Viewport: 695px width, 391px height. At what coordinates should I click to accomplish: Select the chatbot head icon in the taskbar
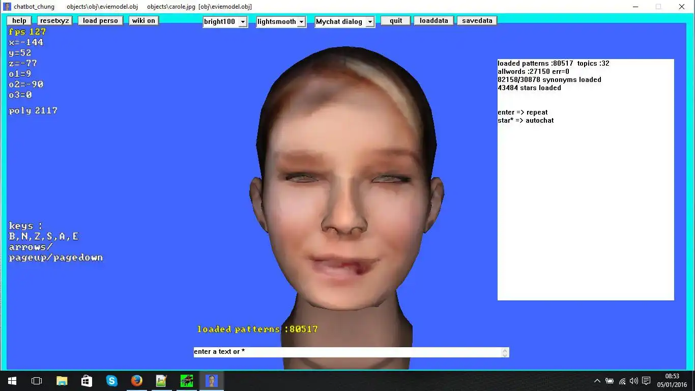[211, 381]
